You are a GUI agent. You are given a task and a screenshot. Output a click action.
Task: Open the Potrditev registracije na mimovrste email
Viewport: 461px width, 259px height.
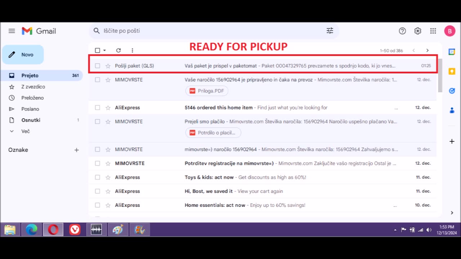pyautogui.click(x=263, y=163)
